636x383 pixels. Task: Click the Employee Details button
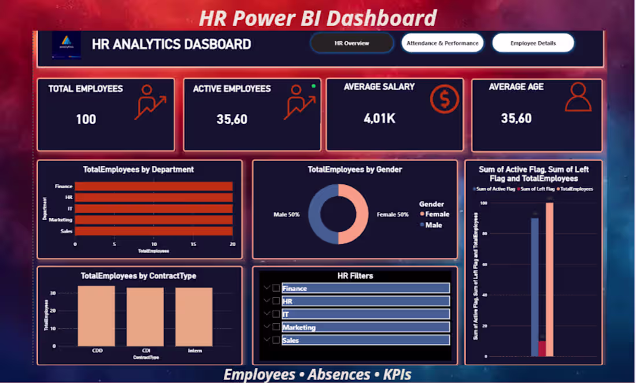point(533,43)
